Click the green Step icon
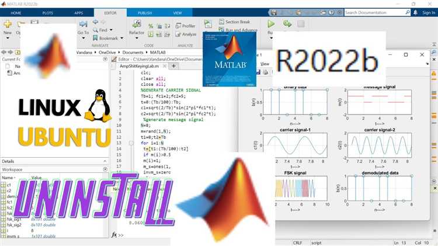This screenshot has width=438, height=246. [x=287, y=24]
